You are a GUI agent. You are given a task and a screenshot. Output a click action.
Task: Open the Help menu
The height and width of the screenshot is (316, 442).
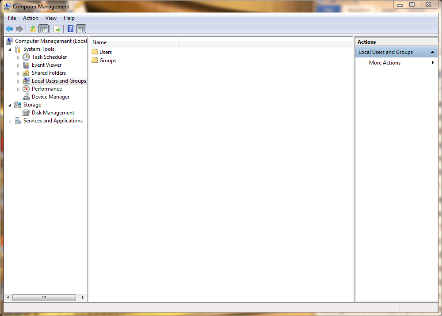[x=69, y=18]
